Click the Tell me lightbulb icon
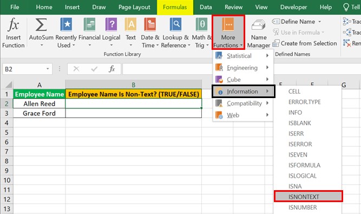This screenshot has height=214, width=361. [346, 7]
